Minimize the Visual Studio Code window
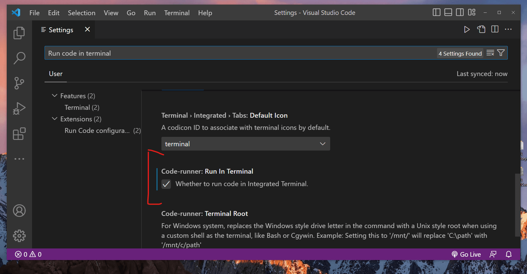 pyautogui.click(x=485, y=12)
